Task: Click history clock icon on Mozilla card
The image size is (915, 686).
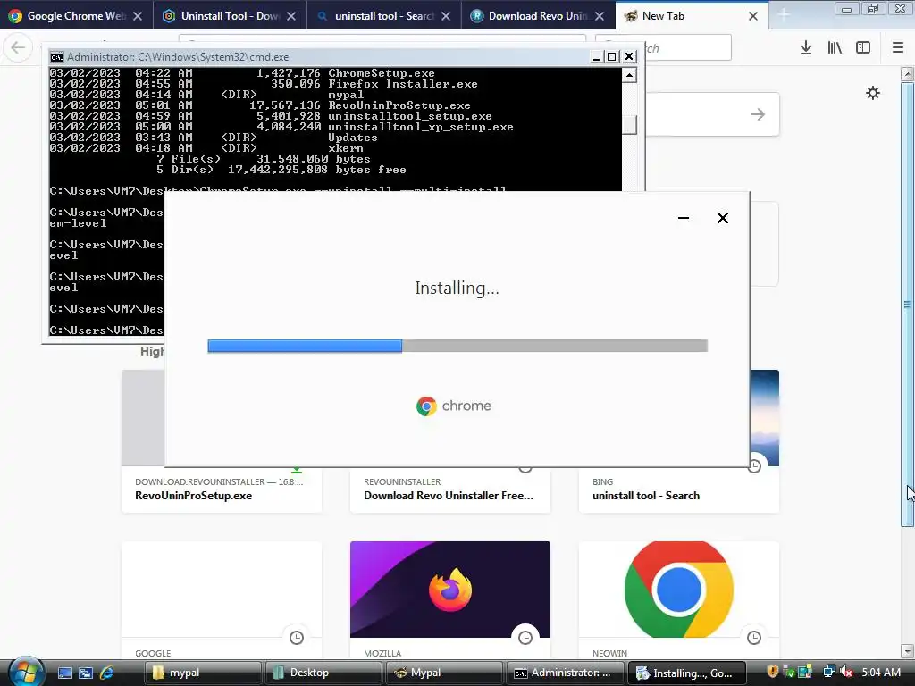Action: [x=525, y=638]
